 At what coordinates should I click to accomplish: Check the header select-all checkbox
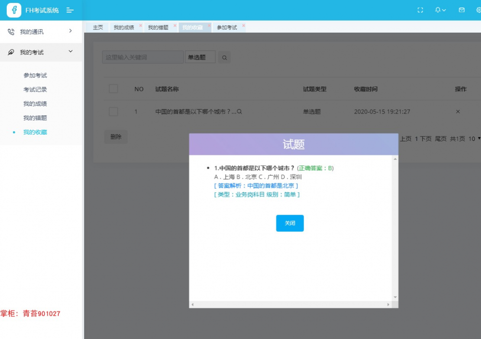click(114, 89)
